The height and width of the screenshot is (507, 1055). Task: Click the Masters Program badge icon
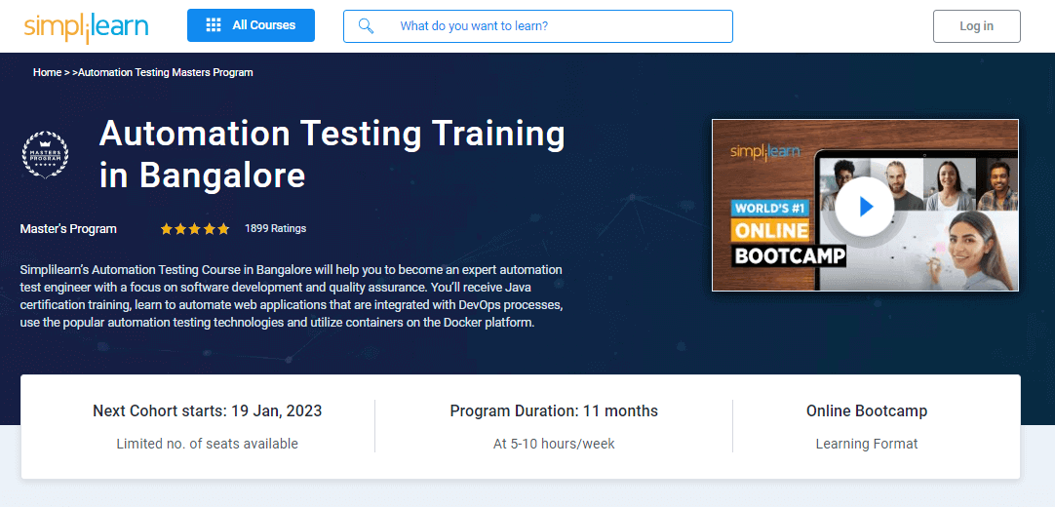click(x=44, y=154)
